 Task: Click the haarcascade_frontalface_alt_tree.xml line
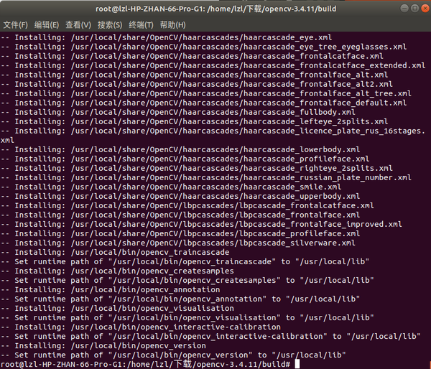point(206,93)
